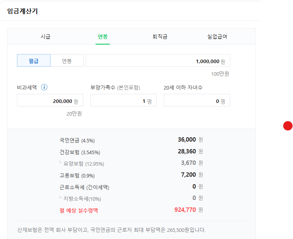Select the 근로소득세 (간이세액) label
The image size is (293, 239).
[x=84, y=187]
